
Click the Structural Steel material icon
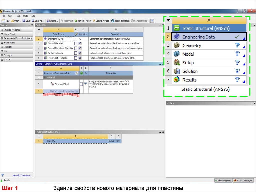point(52,84)
